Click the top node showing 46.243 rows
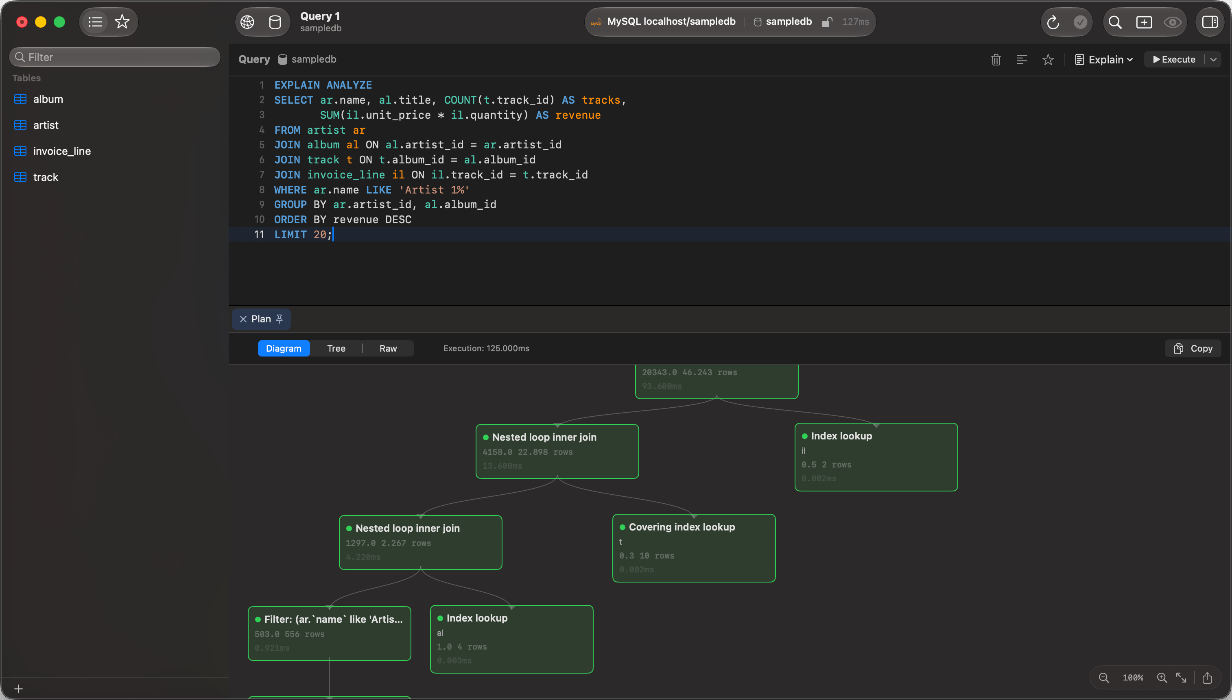Viewport: 1232px width, 700px height. coord(716,381)
